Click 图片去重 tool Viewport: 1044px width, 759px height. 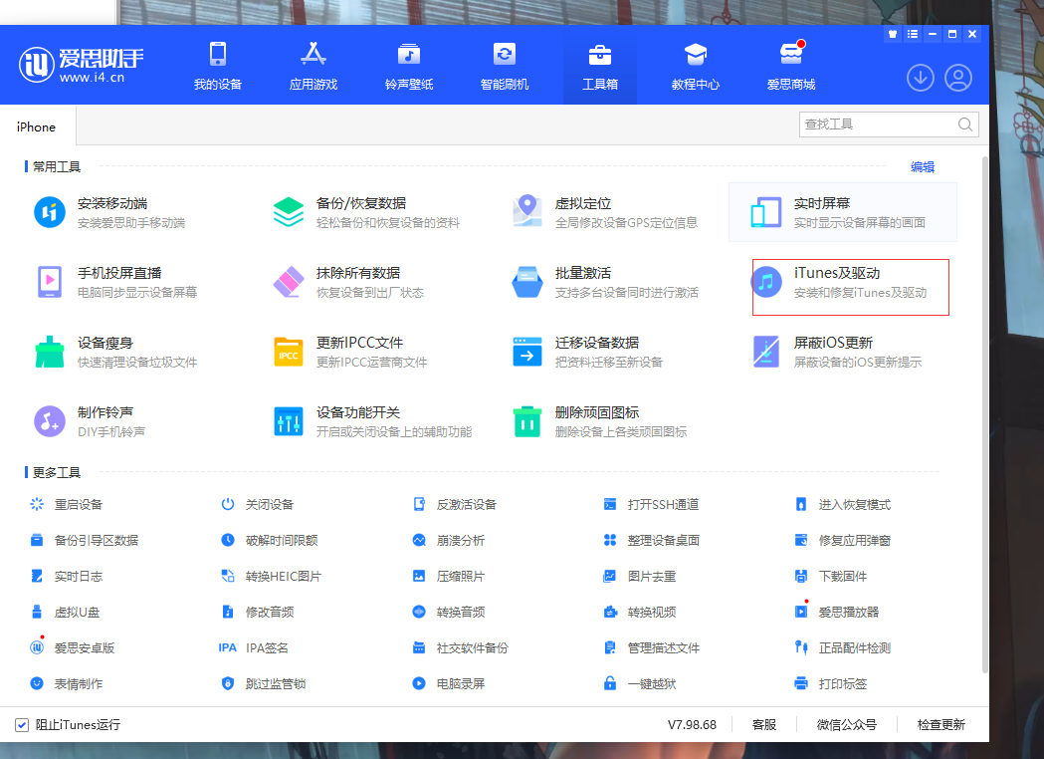click(x=639, y=577)
